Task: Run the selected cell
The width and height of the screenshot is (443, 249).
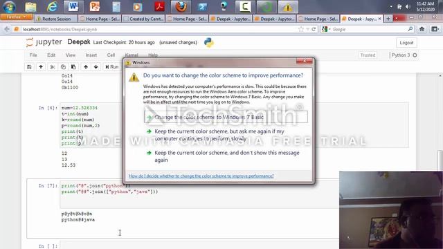Action: tap(112, 67)
